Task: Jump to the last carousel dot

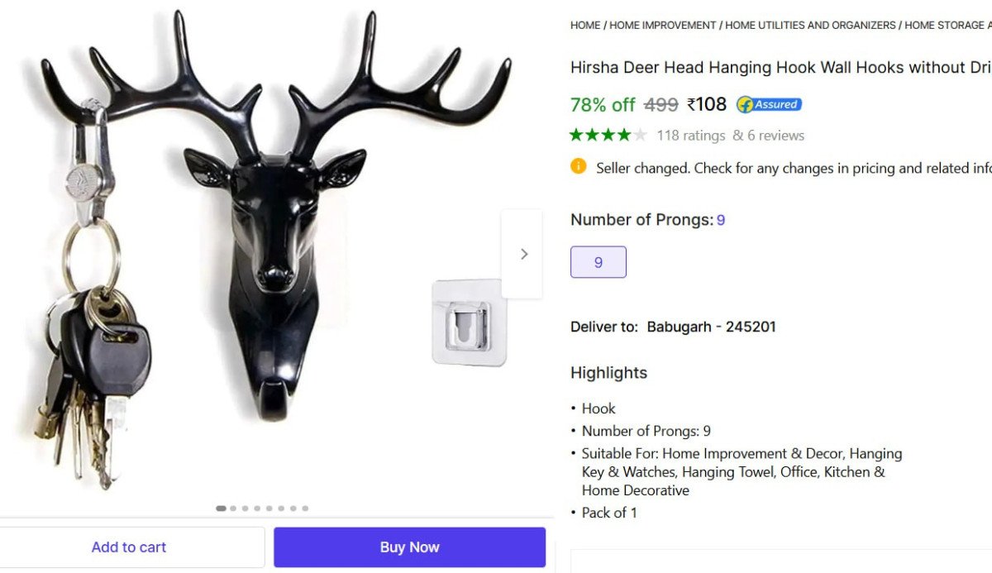Action: pos(305,509)
